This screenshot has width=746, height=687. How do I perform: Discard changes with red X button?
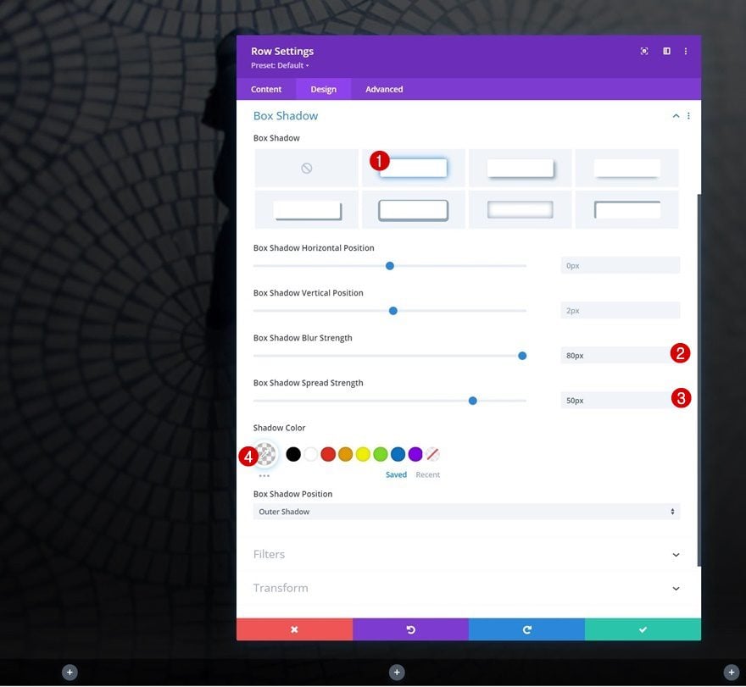pyautogui.click(x=294, y=630)
